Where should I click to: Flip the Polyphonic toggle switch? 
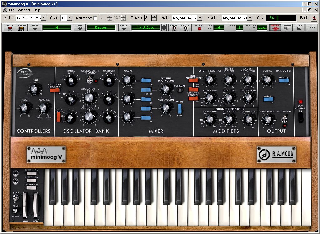[x=284, y=119]
